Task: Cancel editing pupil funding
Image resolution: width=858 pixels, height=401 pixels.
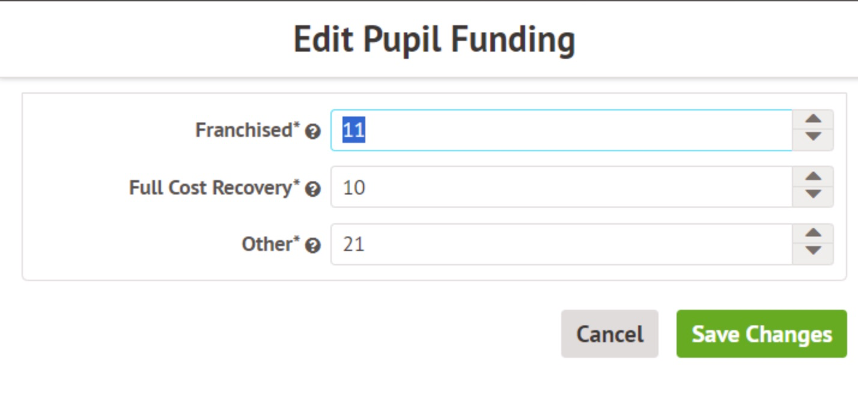Action: click(x=609, y=334)
